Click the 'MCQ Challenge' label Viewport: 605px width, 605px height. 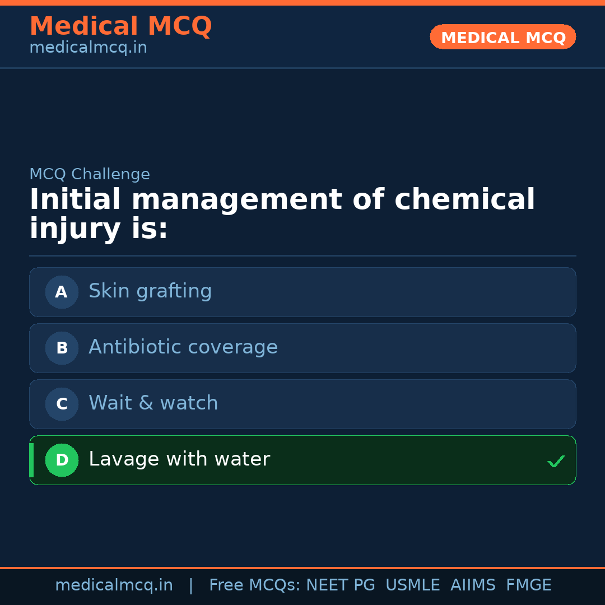tap(90, 174)
